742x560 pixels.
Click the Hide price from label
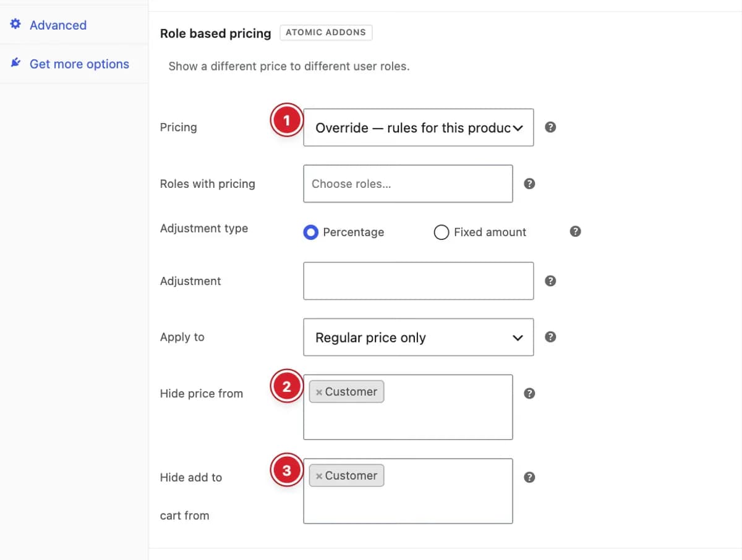(201, 393)
